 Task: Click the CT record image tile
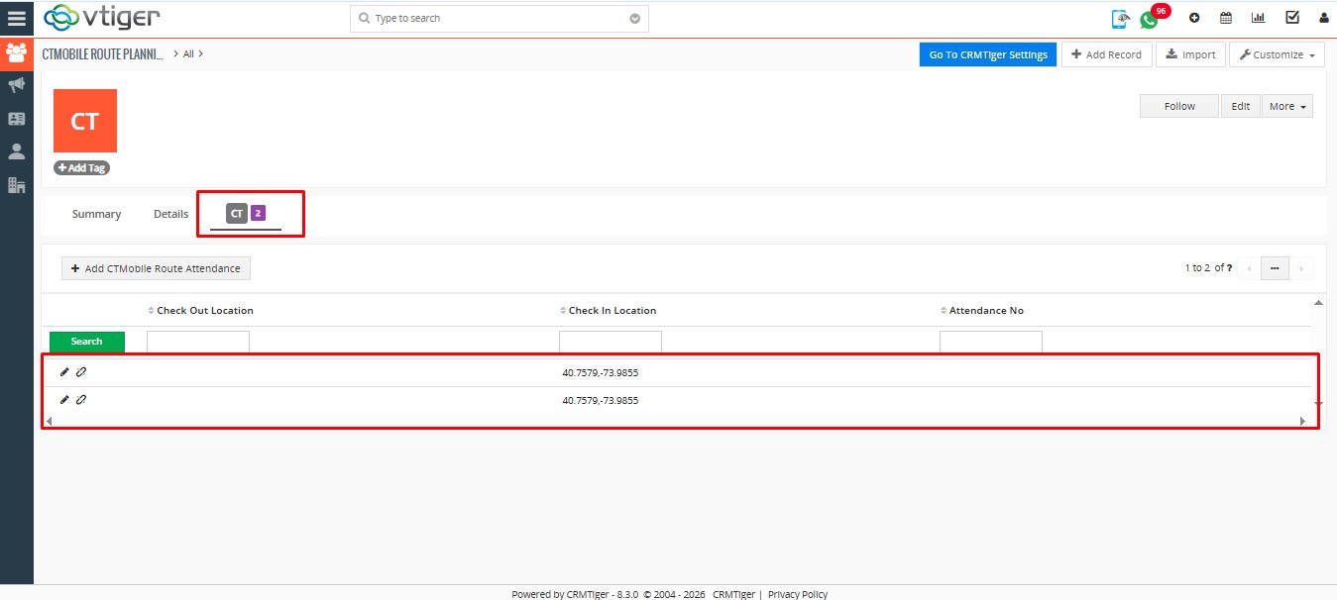(x=85, y=121)
